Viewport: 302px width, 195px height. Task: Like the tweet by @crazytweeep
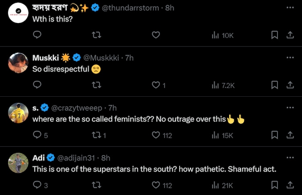[x=156, y=135]
